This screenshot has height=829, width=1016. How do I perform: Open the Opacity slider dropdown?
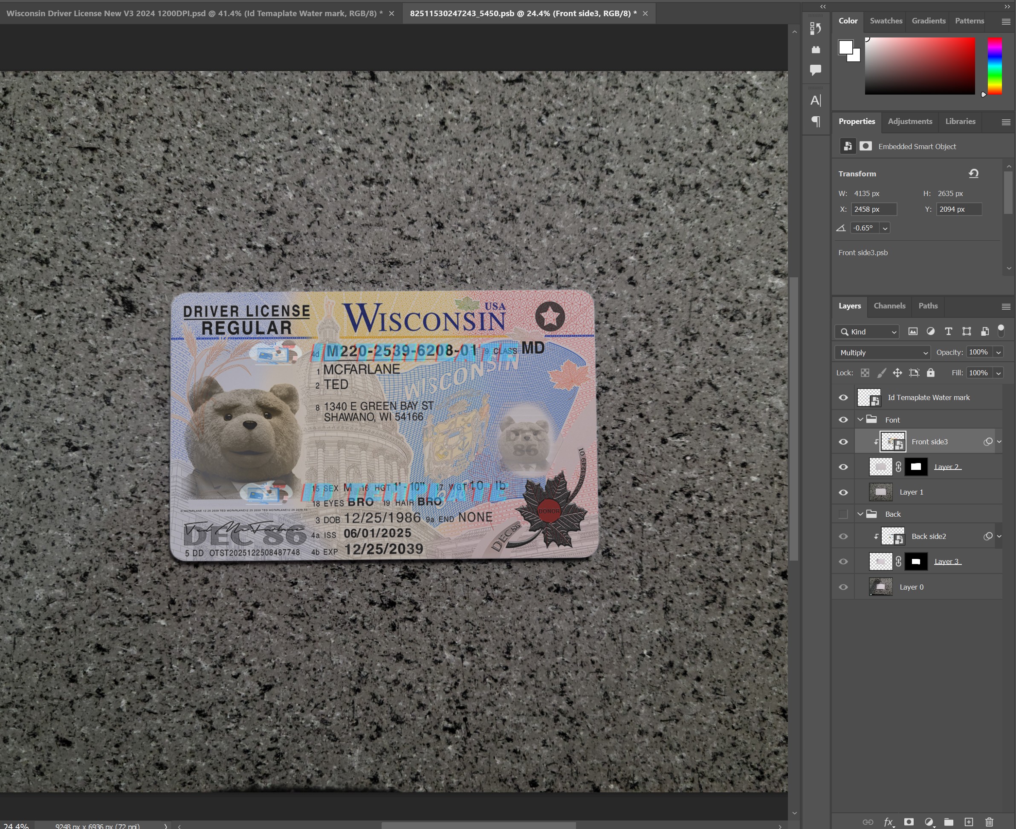click(999, 352)
